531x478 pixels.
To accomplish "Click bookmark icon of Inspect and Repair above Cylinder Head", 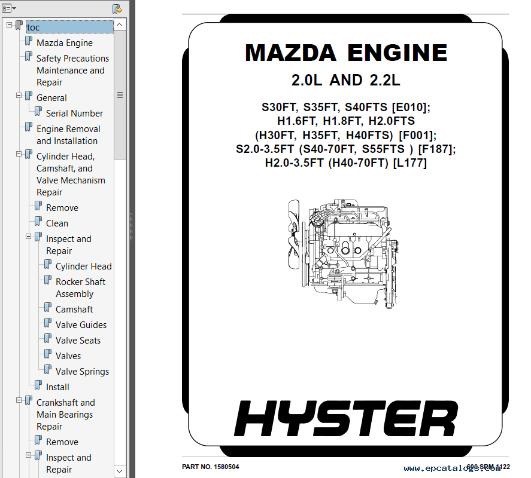I will coord(38,238).
